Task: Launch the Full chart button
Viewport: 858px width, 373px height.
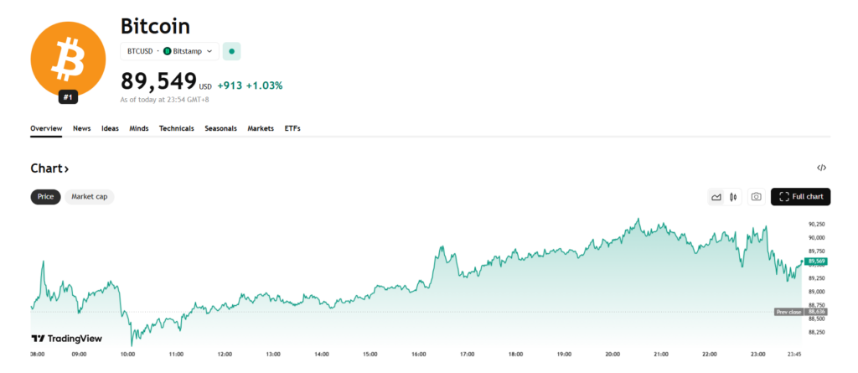Action: click(x=800, y=197)
